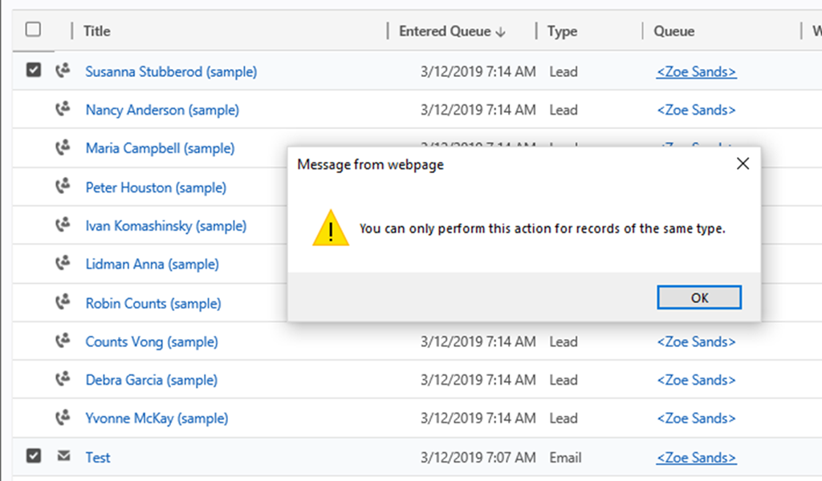This screenshot has height=481, width=822.
Task: Open the Ivan Komashinsky (sample) lead
Action: coord(165,226)
